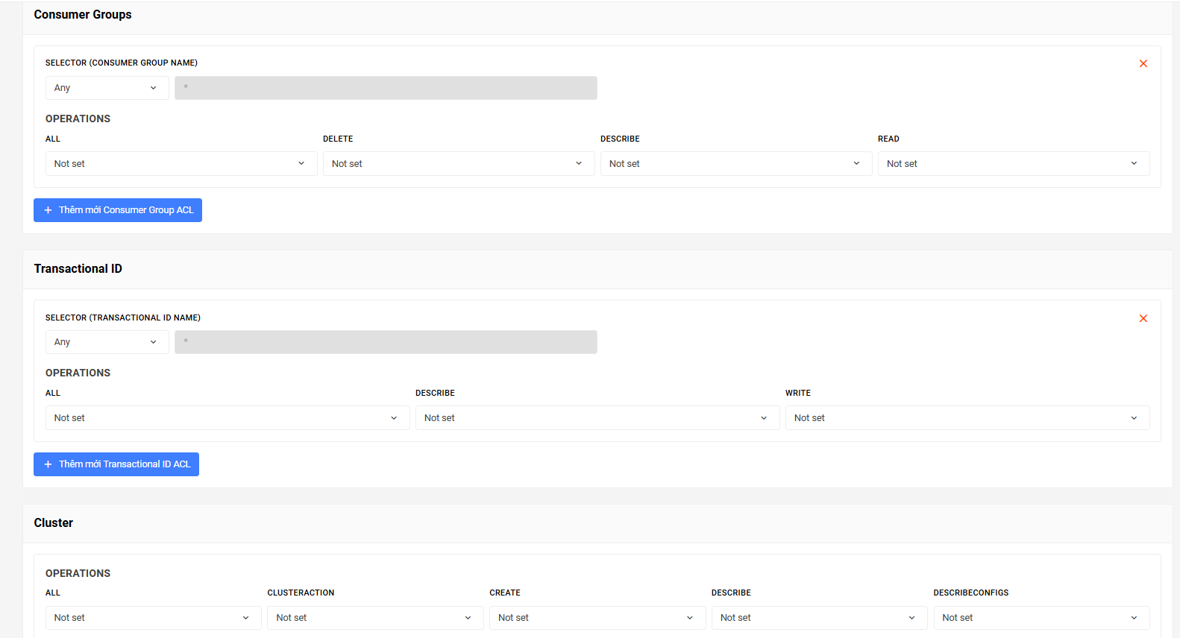Screen dimensions: 1180x638
Task: Click OPERATIONS label in Cluster section
Action: tap(78, 573)
